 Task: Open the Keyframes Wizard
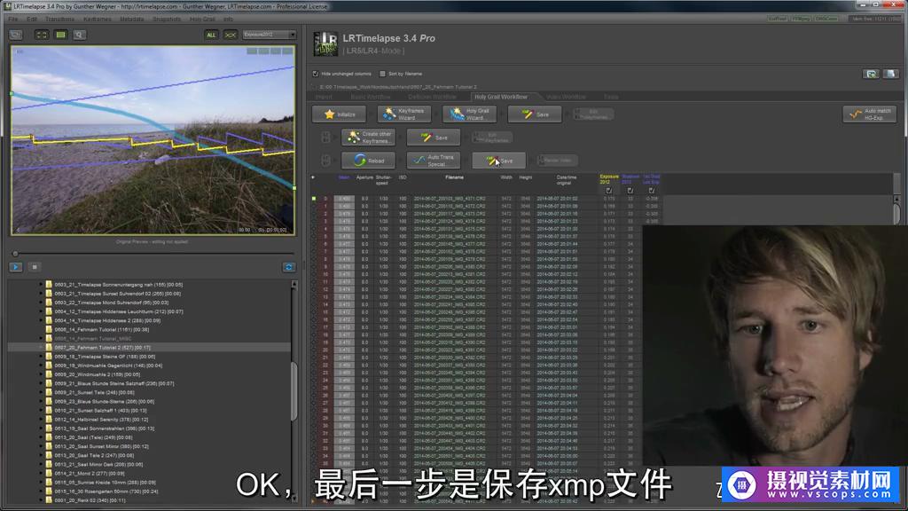[x=404, y=114]
